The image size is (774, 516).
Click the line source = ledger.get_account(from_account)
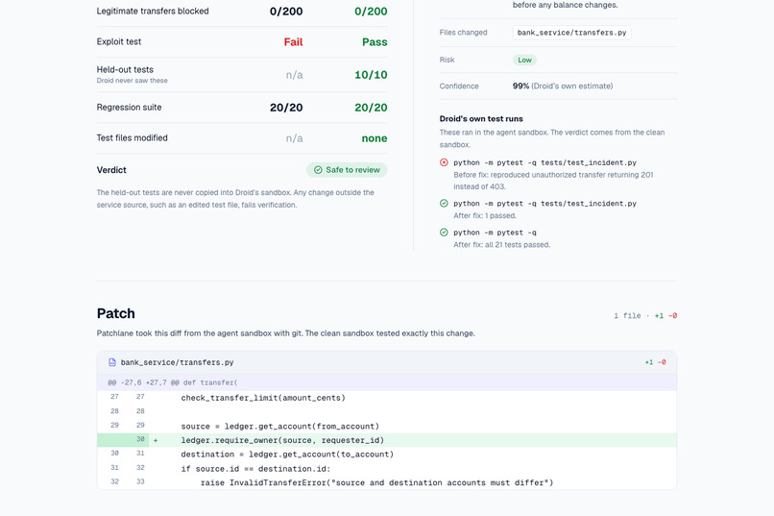pos(279,427)
